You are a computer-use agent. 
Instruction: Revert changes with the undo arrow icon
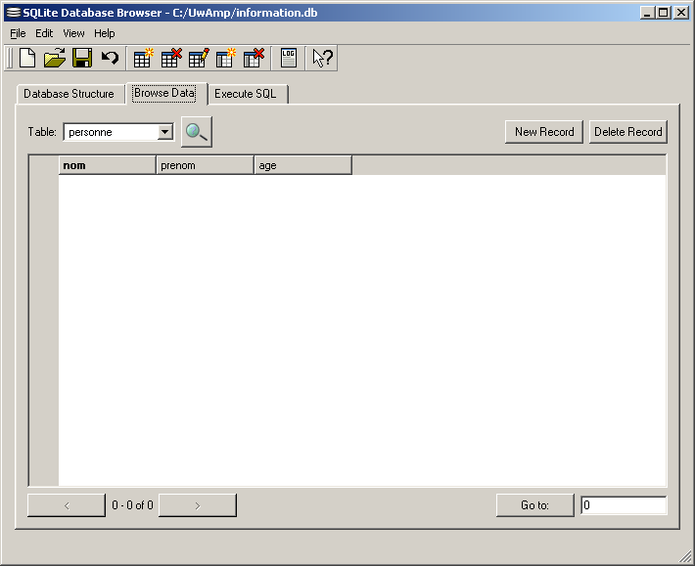[110, 59]
